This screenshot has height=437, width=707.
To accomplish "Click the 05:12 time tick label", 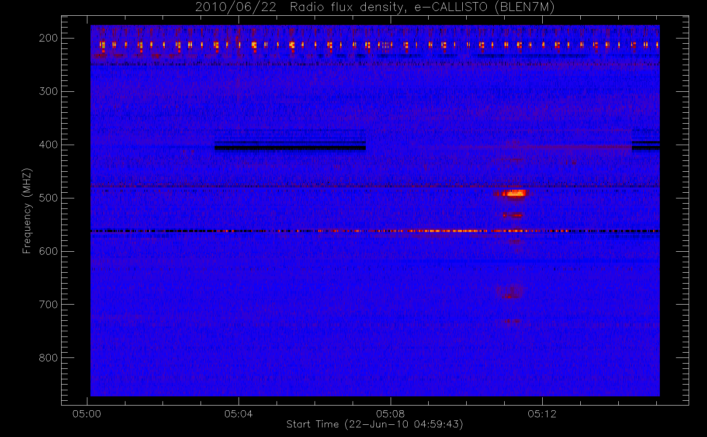I will point(542,414).
